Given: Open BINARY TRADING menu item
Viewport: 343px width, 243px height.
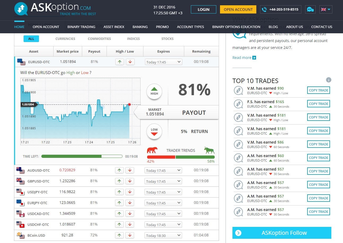Looking at the screenshot, I should pyautogui.click(x=81, y=27).
